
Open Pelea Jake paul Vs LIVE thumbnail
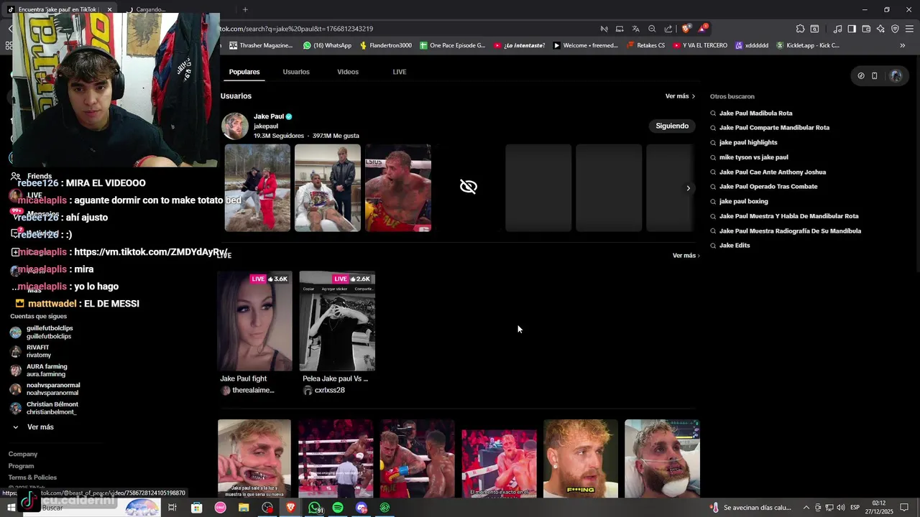pos(337,321)
